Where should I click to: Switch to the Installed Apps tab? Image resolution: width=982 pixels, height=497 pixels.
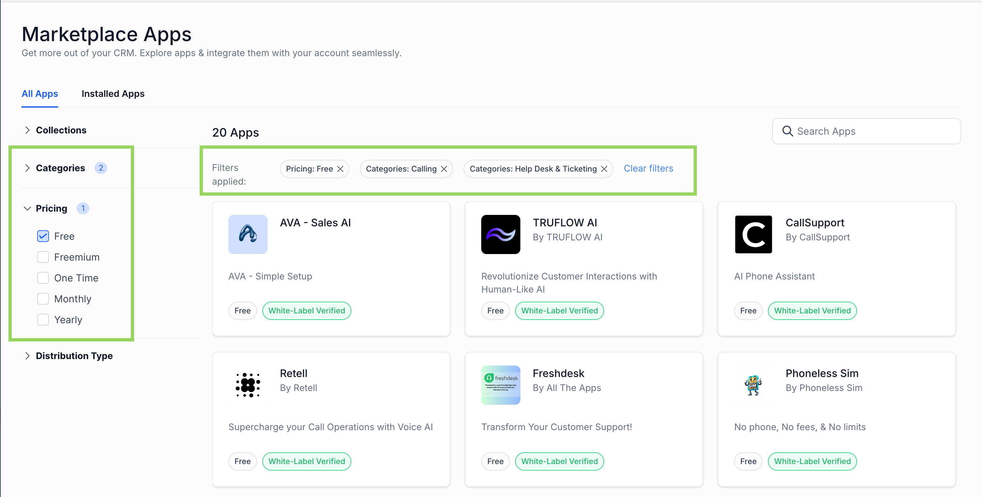click(113, 94)
